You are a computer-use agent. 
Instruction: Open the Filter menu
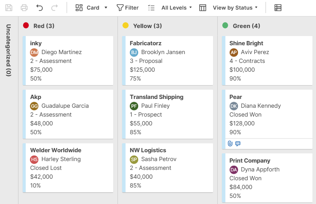point(127,8)
